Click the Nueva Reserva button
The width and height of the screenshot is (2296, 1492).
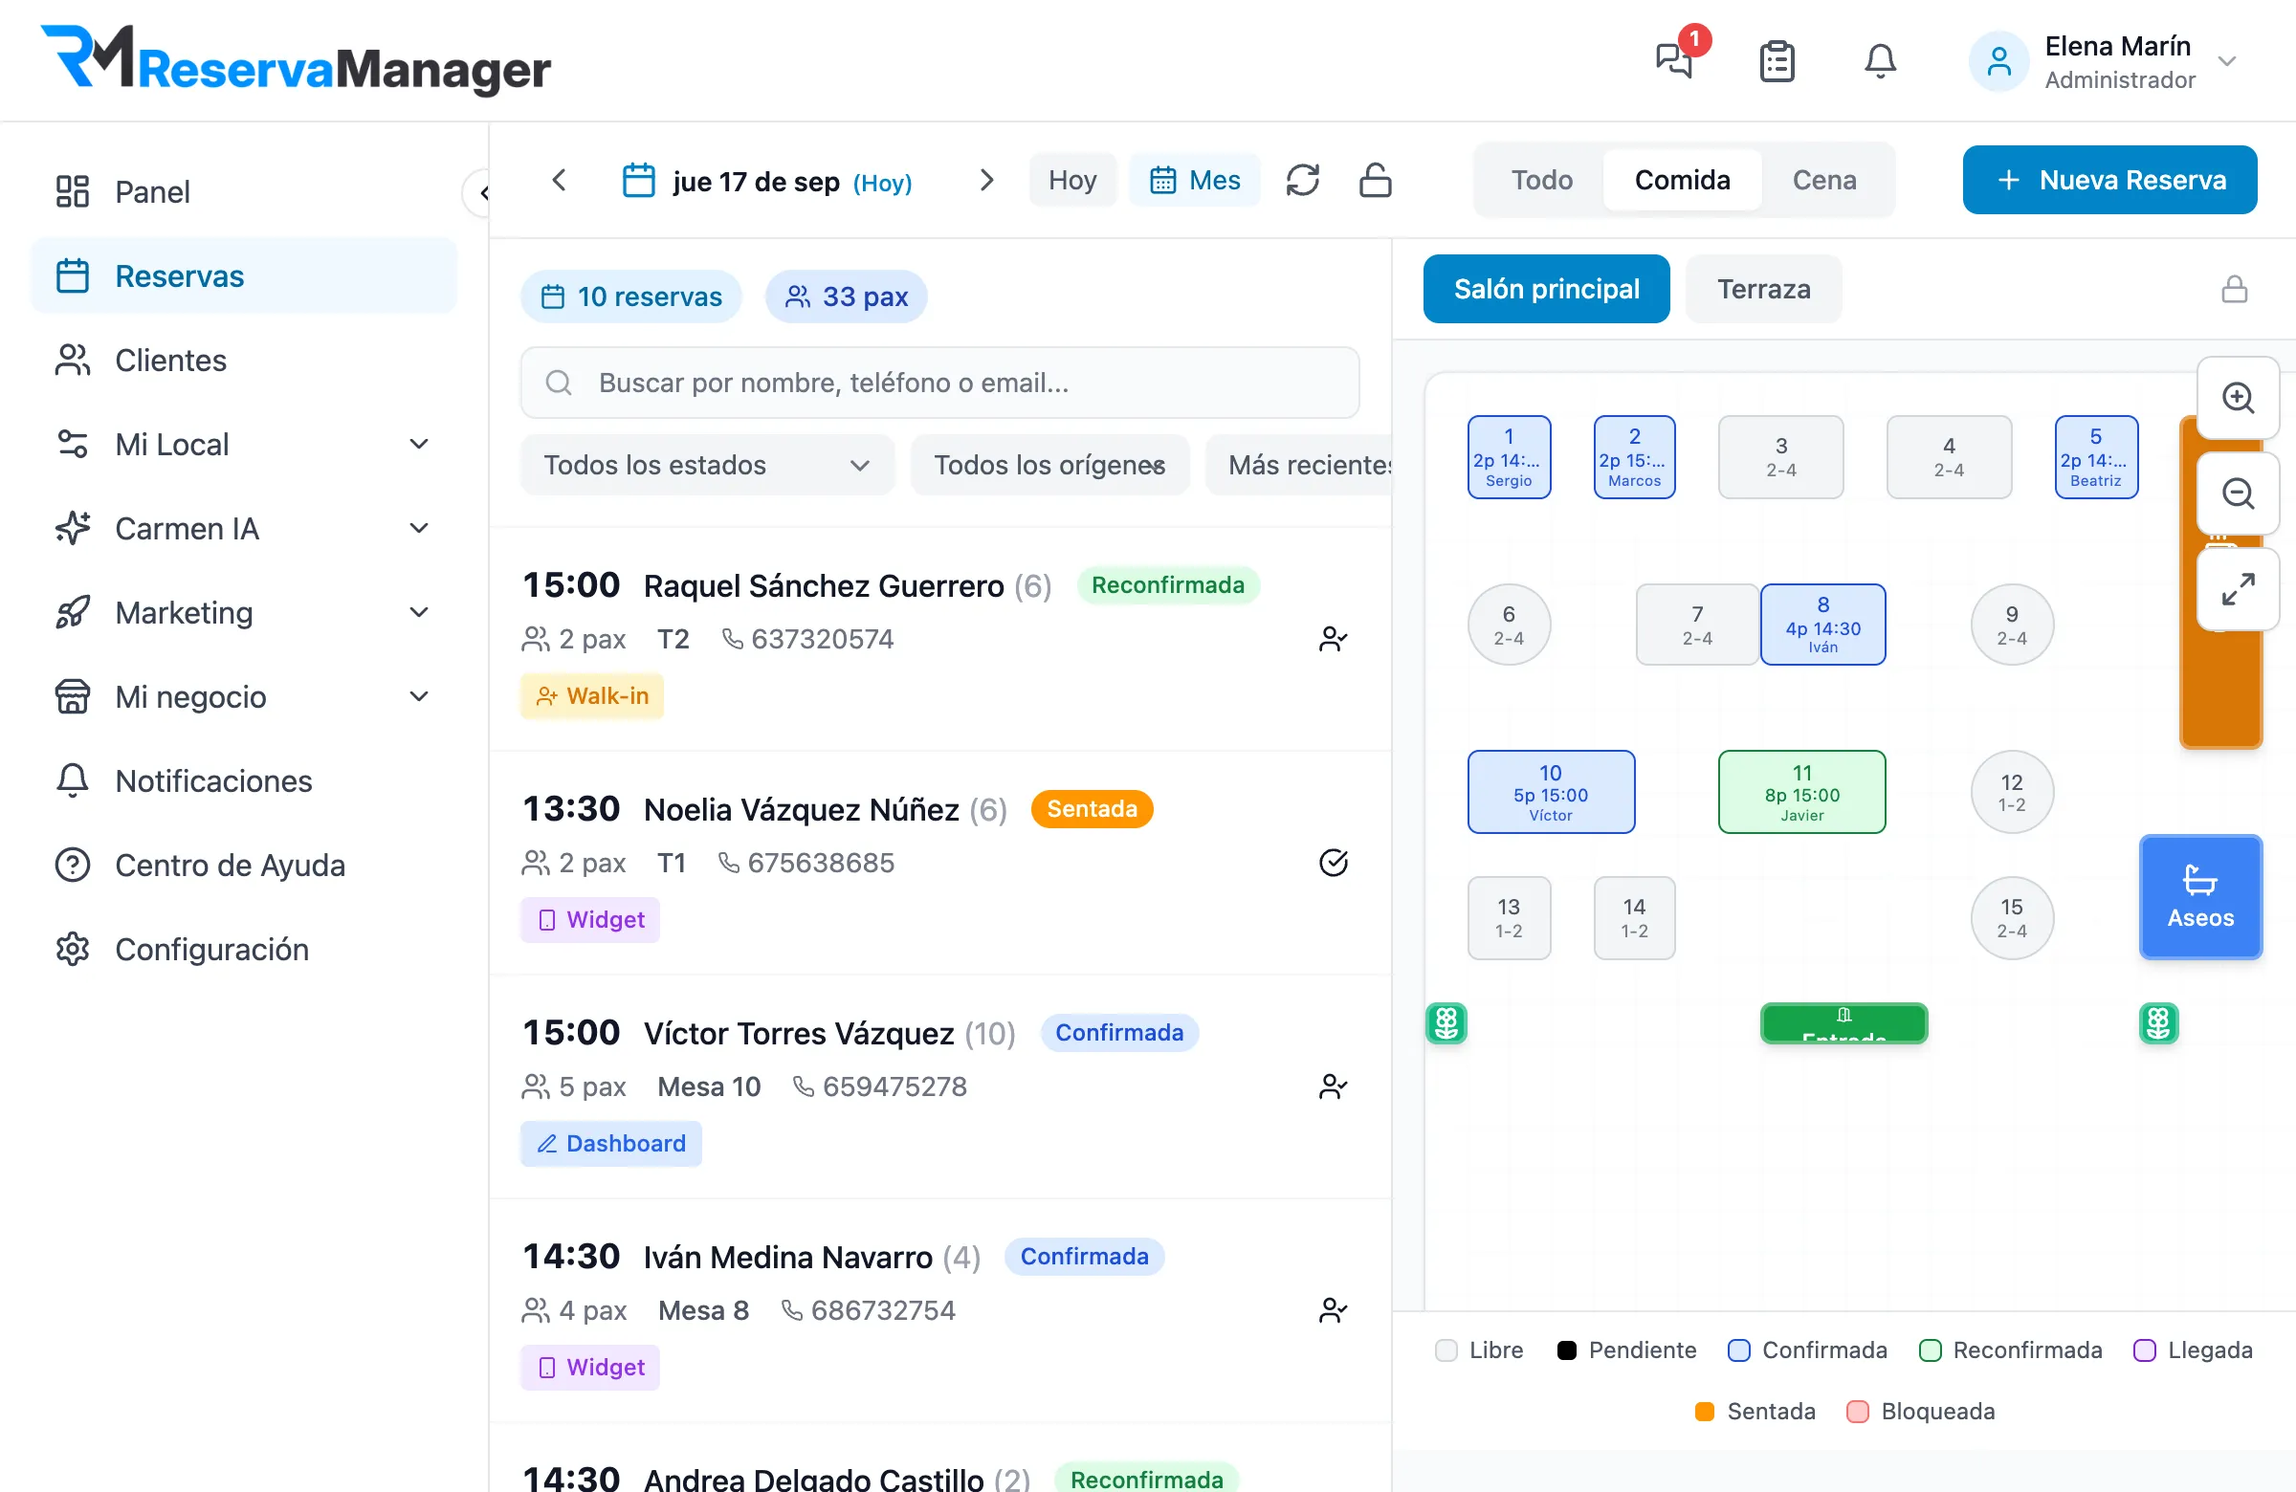click(2109, 180)
